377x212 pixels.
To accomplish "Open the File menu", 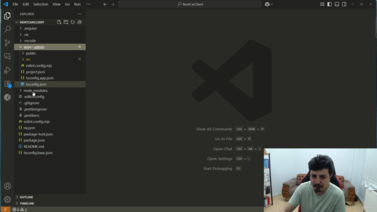I will [x=15, y=4].
